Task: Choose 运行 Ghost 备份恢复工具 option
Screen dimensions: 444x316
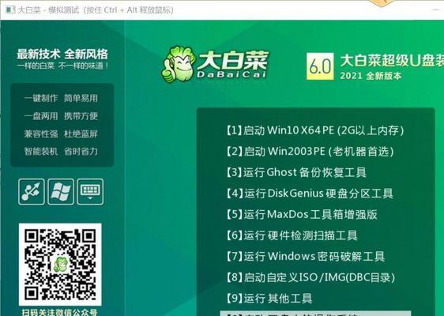Action: (x=296, y=172)
